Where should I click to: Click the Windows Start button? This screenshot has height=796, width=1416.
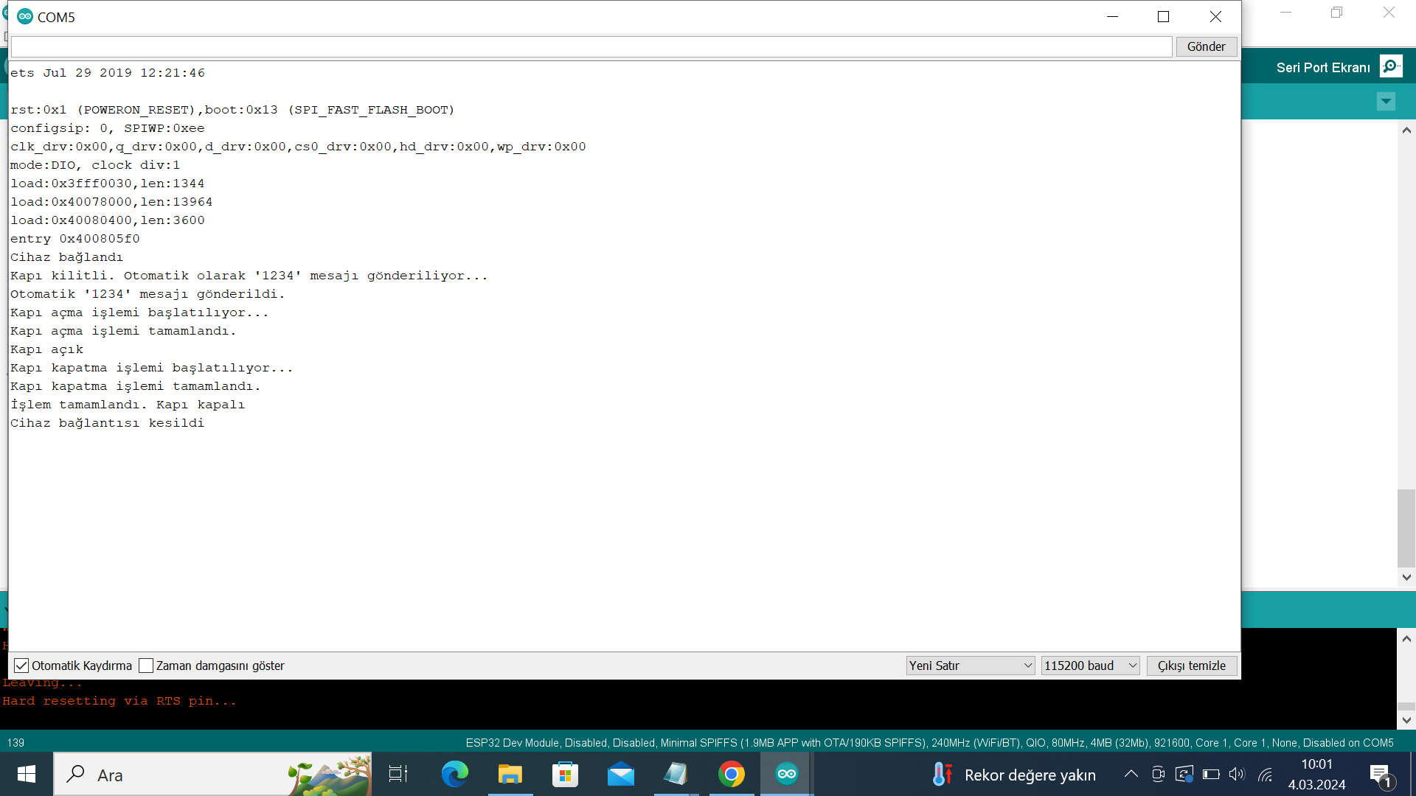point(27,775)
